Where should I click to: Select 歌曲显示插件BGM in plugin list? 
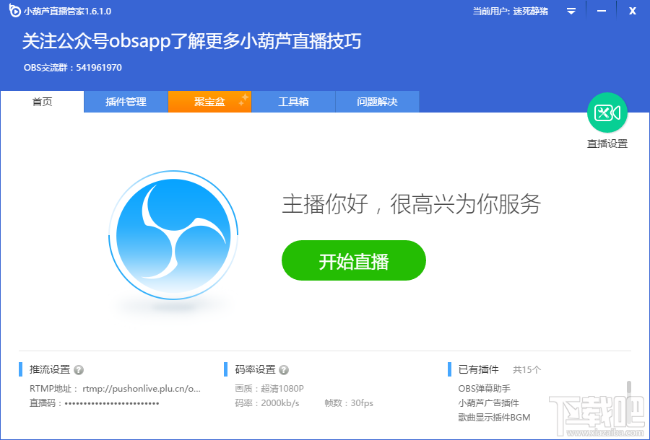click(494, 417)
